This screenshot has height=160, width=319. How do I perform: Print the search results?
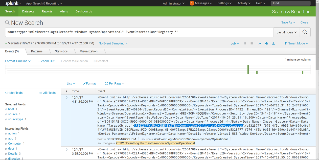click(266, 43)
